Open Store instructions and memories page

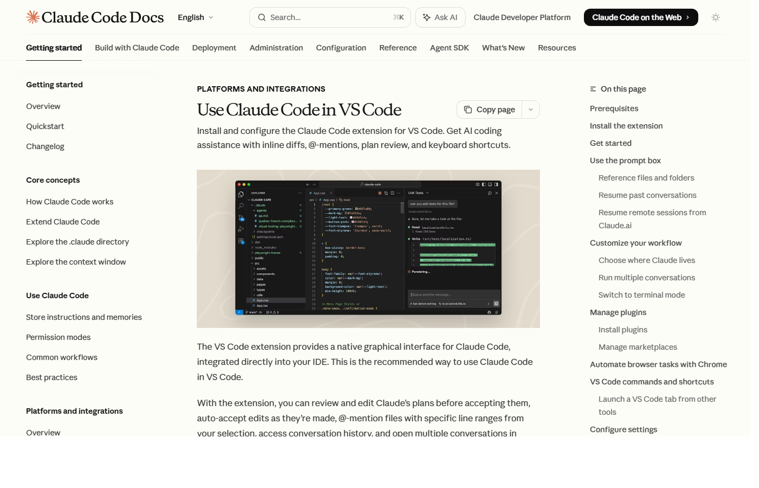click(x=84, y=317)
